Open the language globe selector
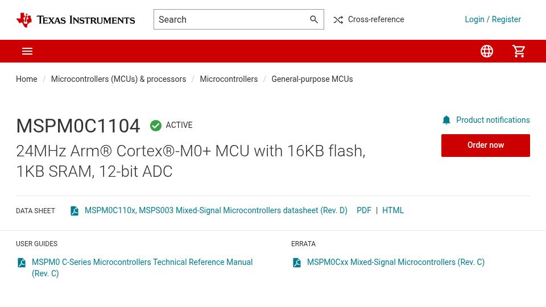Screen dimensions: 546x307 (486, 51)
